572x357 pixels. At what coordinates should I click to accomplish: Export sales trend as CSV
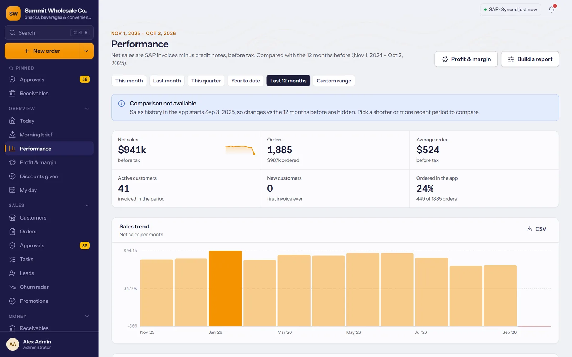[536, 229]
